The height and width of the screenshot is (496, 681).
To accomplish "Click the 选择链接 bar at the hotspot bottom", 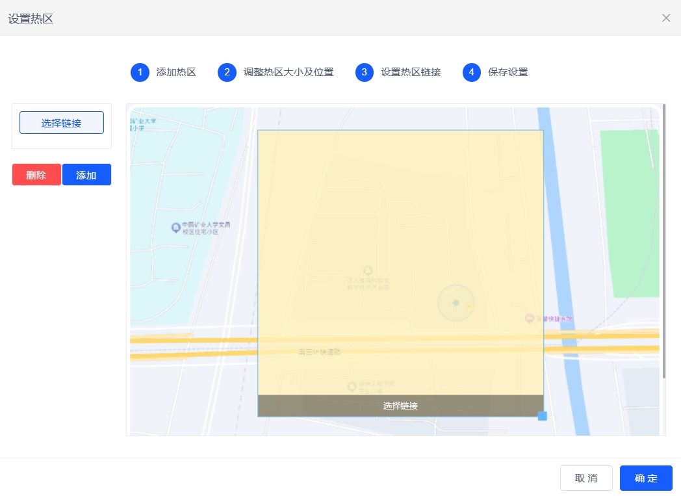I will [400, 406].
